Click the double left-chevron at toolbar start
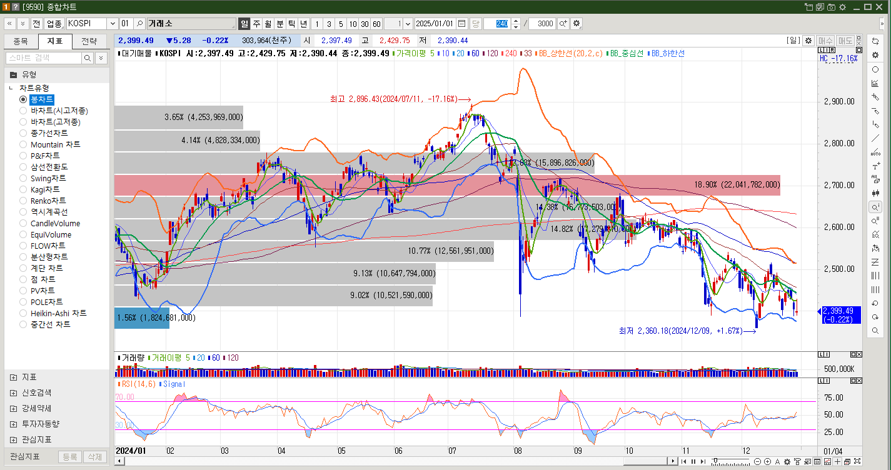The height and width of the screenshot is (470, 891). click(x=10, y=24)
